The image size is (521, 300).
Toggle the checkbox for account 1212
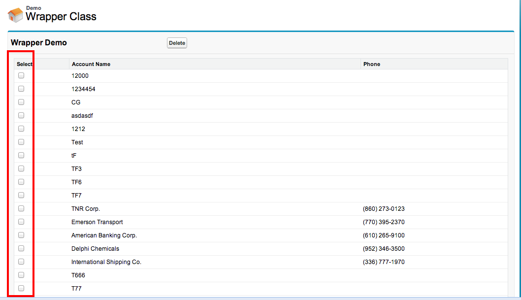click(21, 129)
